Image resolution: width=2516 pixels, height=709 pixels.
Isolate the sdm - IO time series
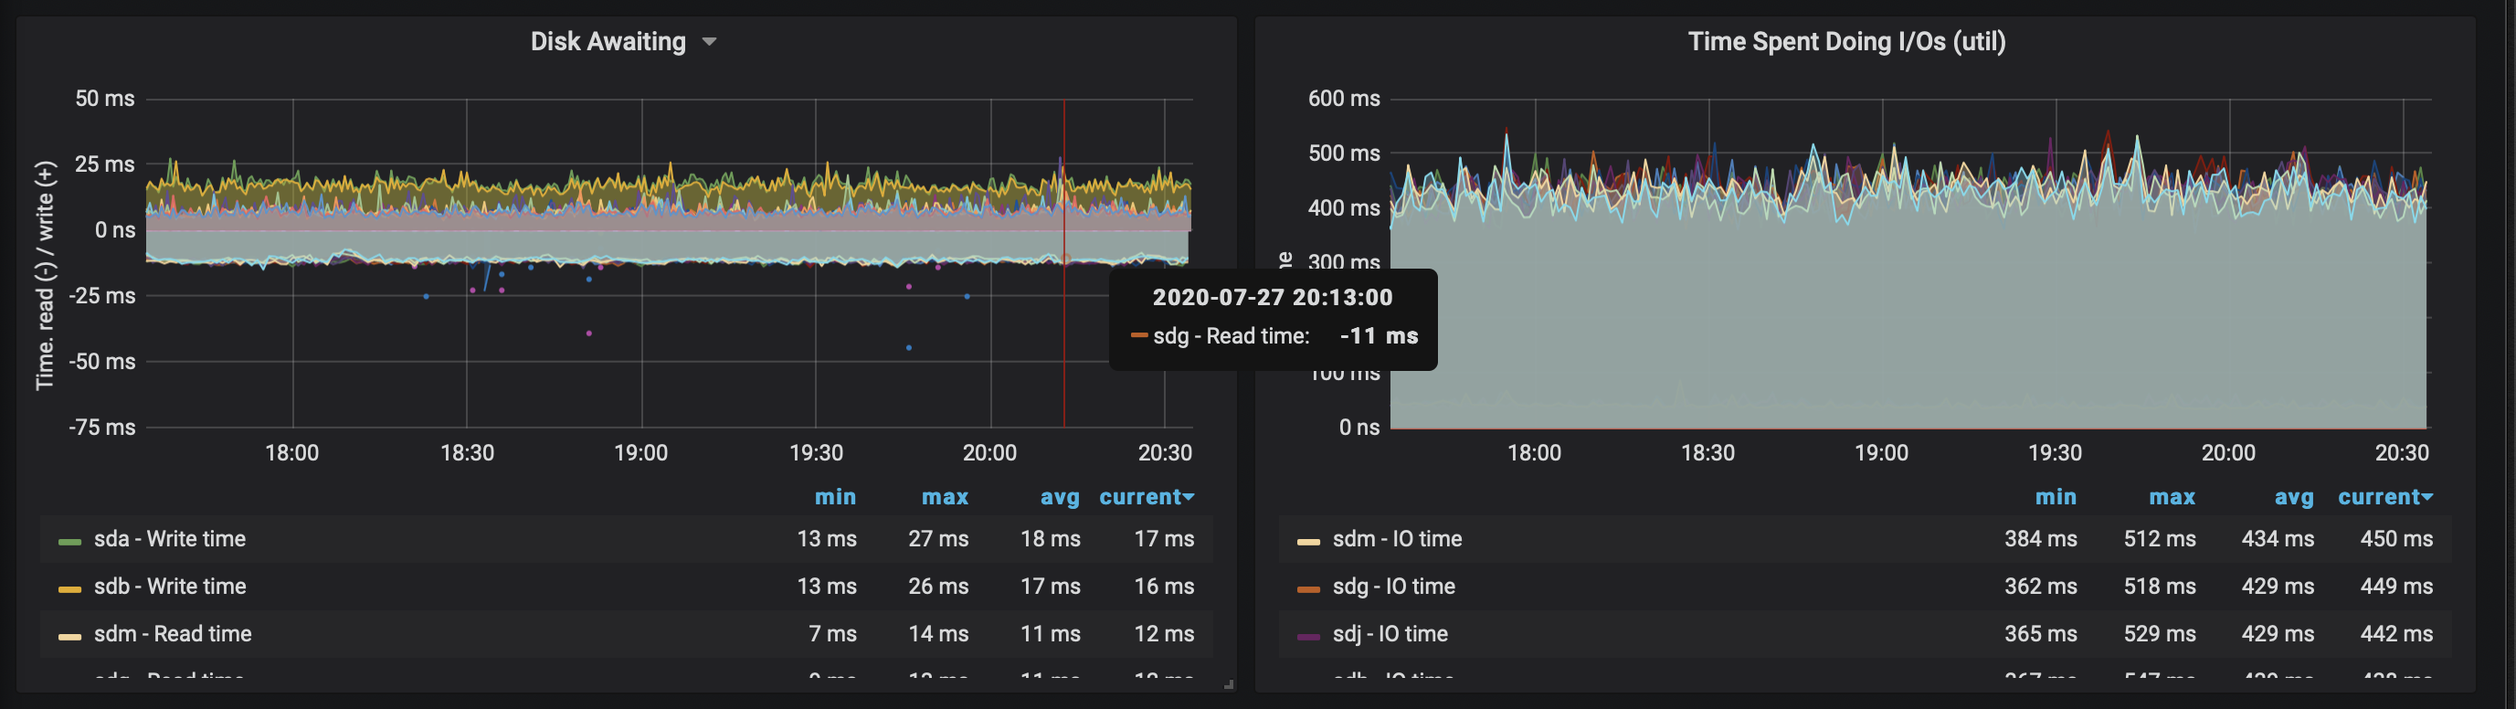pos(1398,539)
